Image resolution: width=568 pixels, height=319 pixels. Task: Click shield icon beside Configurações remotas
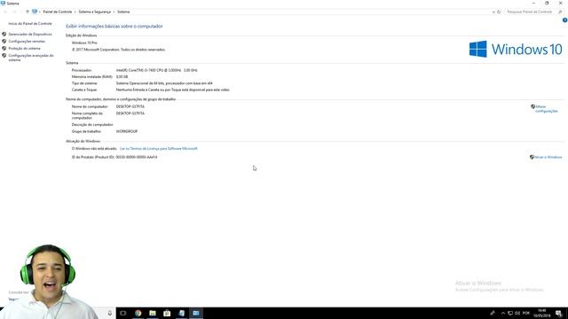4,42
